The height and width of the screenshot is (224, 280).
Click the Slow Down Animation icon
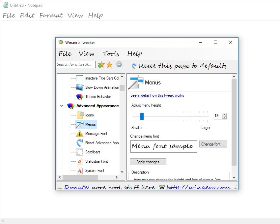[79, 87]
